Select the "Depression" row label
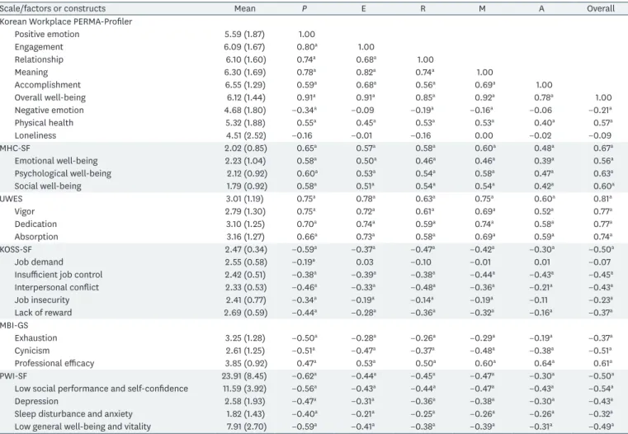The width and height of the screenshot is (628, 434). 36,402
